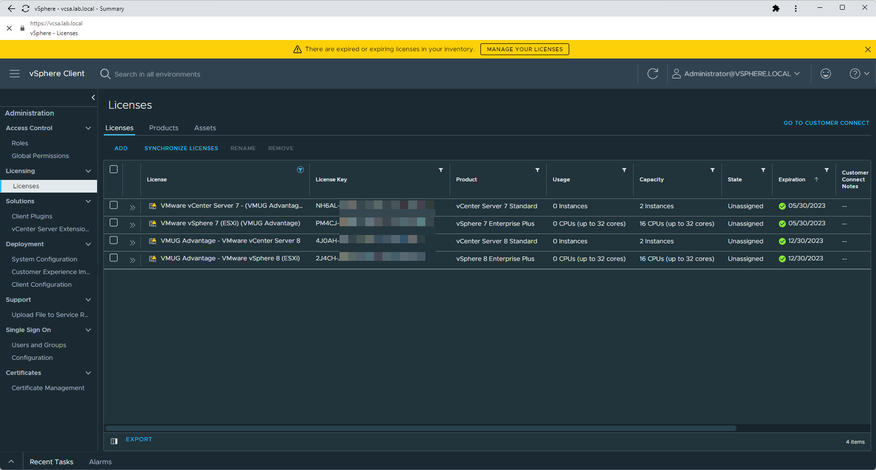Switch to the Products tab

click(x=164, y=128)
